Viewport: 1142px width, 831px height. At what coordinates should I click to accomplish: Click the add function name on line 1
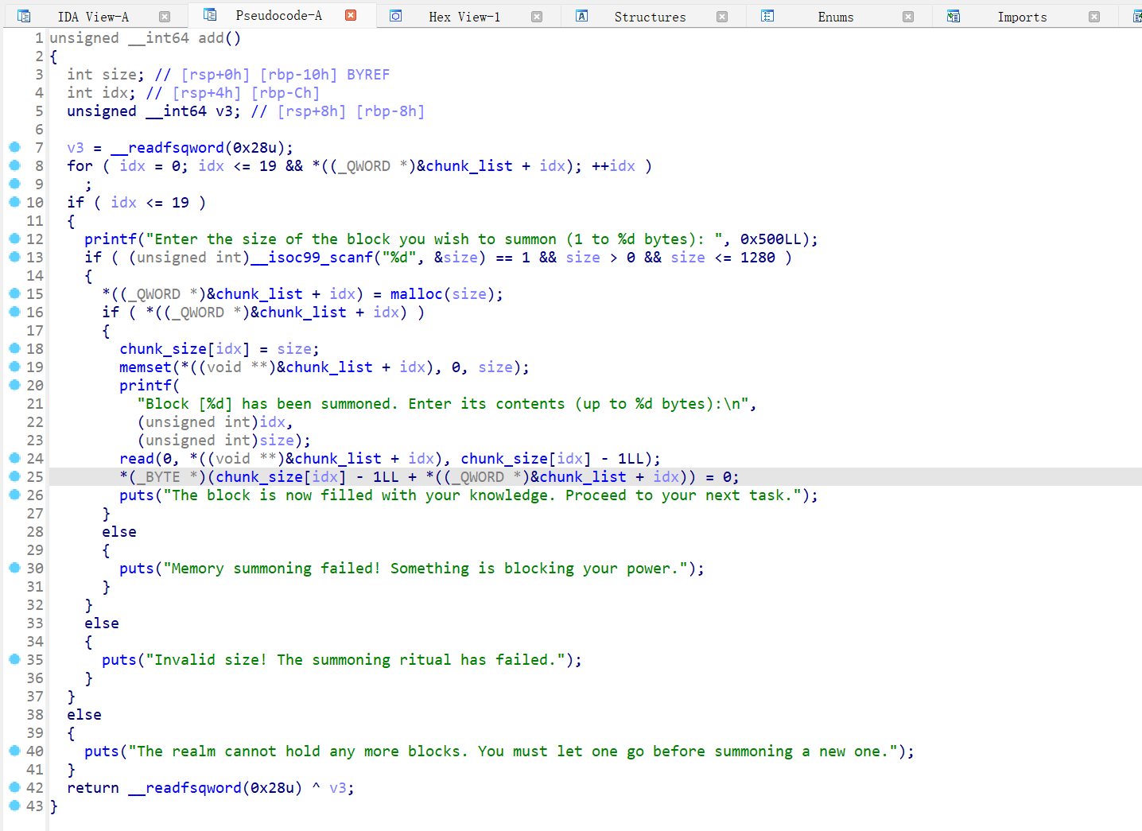[x=211, y=38]
